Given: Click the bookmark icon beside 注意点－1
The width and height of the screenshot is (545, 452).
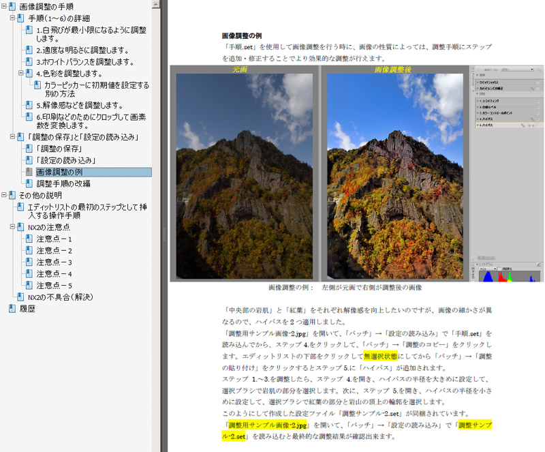Looking at the screenshot, I should point(29,239).
